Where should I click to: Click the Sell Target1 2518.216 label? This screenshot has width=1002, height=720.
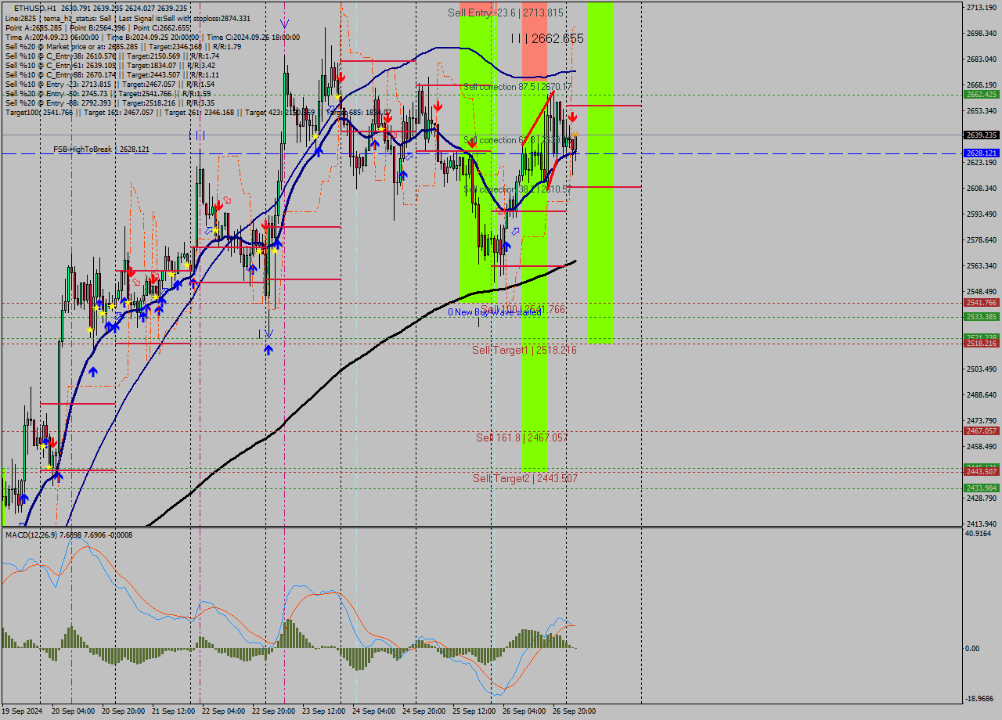(x=523, y=350)
